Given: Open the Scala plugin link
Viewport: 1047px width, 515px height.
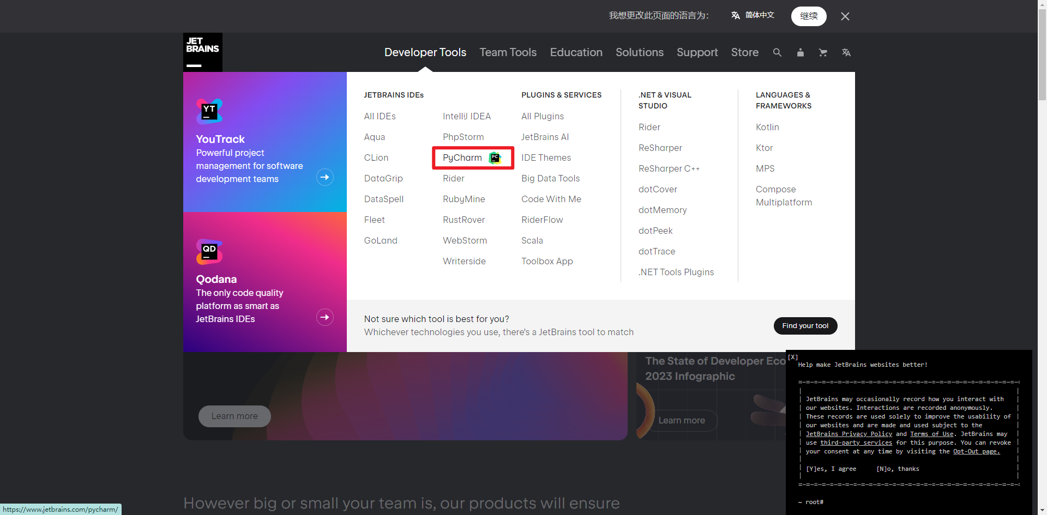Looking at the screenshot, I should [x=532, y=240].
